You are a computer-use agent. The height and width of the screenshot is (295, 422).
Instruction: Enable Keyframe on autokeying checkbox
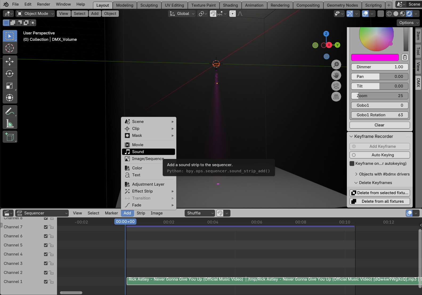[x=352, y=164]
